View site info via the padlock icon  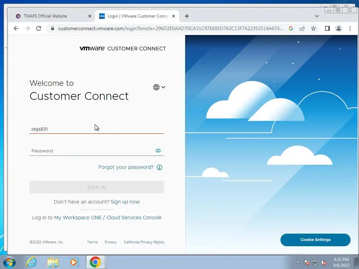tap(53, 28)
